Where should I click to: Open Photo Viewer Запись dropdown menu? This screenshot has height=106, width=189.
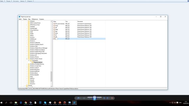[23, 1]
